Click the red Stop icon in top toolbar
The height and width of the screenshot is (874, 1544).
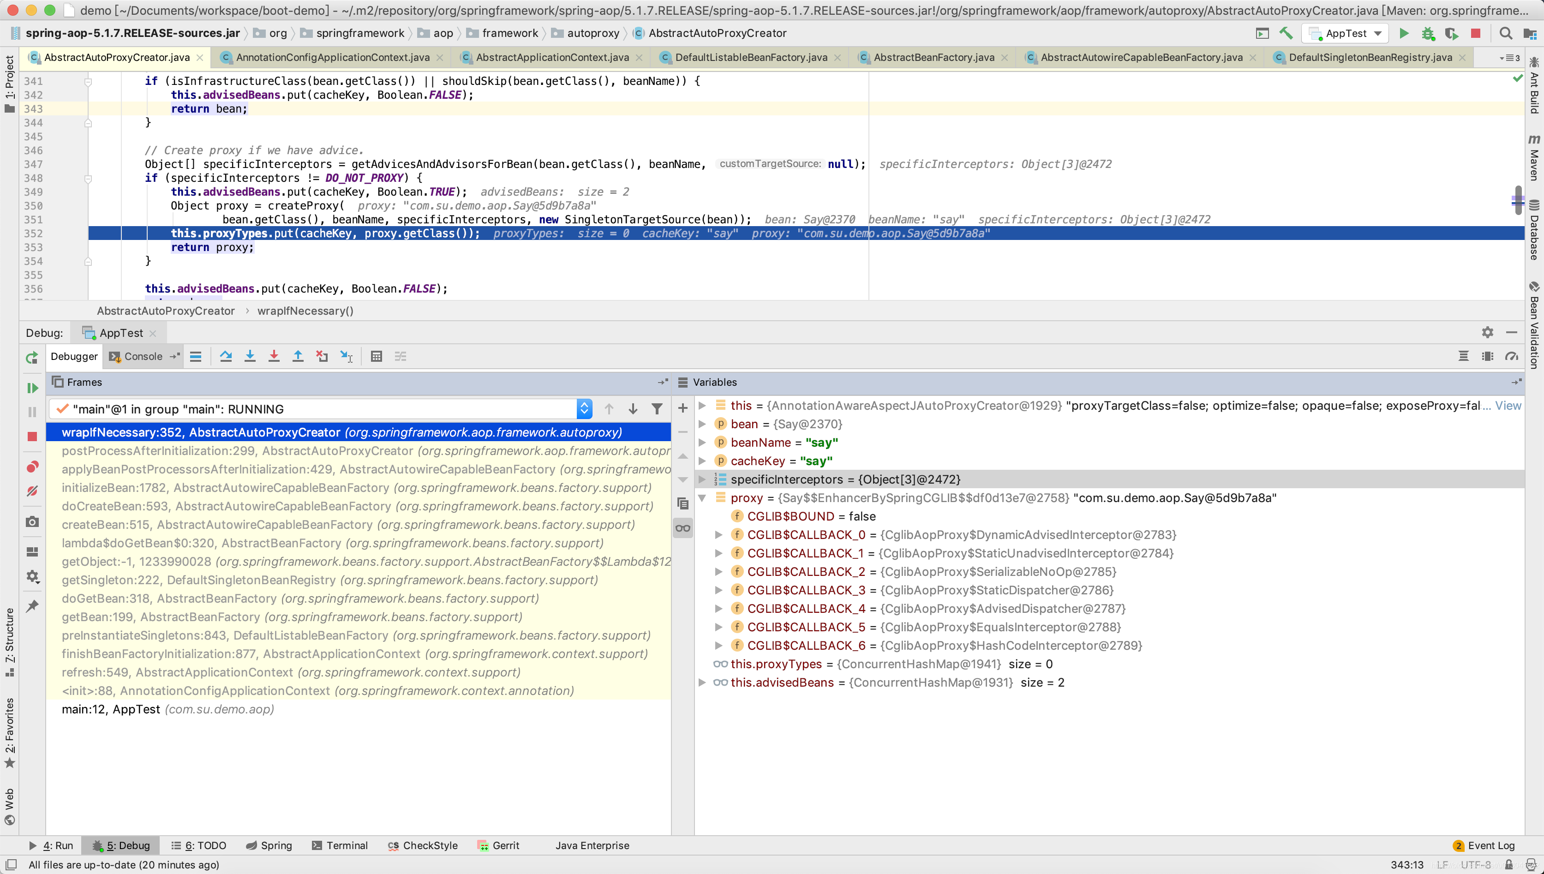[x=1476, y=34]
